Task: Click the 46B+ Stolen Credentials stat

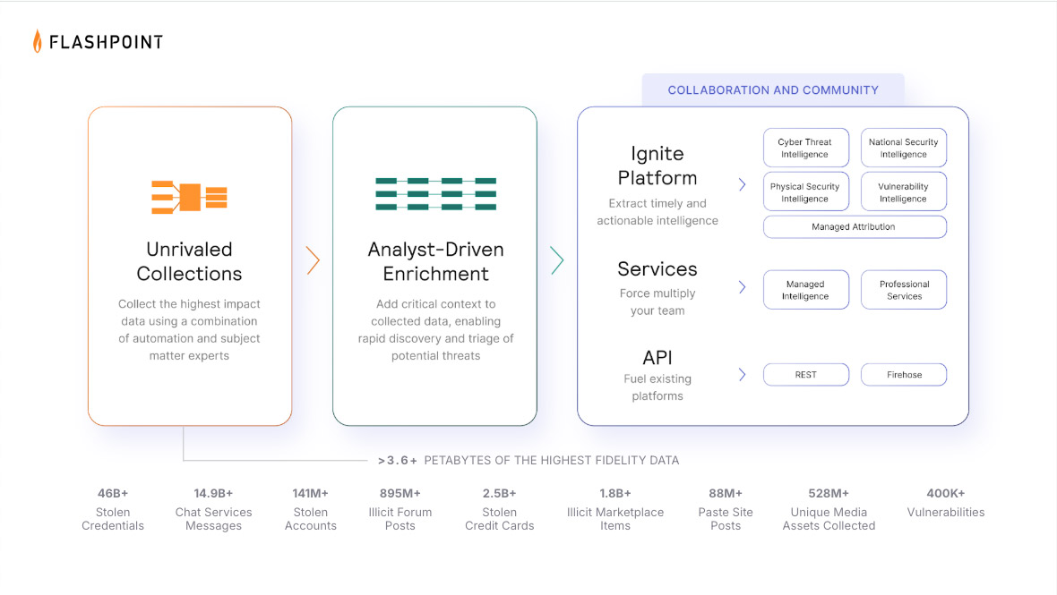Action: [113, 509]
